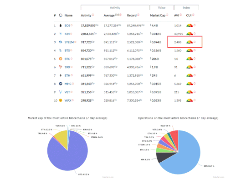Click KIN AVI value 40,995
Image resolution: width=246 pixels, height=184 pixels.
click(x=179, y=34)
